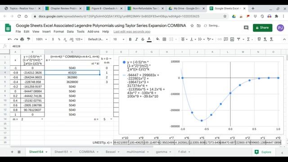Click the Undo icon in toolbar
The image size is (288, 162).
[x=10, y=39]
